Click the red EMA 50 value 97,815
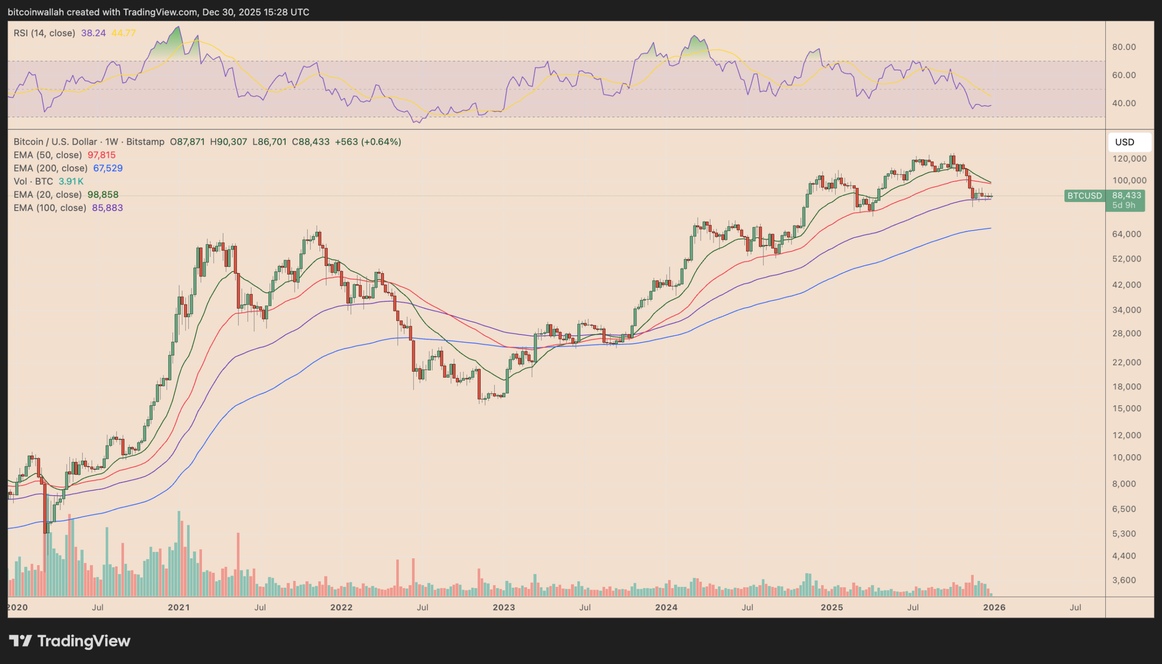Screen dimensions: 1162x664 point(101,155)
